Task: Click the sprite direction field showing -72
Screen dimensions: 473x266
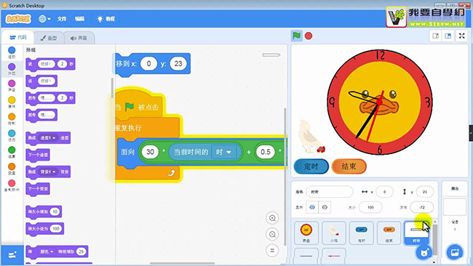Action: pyautogui.click(x=422, y=207)
